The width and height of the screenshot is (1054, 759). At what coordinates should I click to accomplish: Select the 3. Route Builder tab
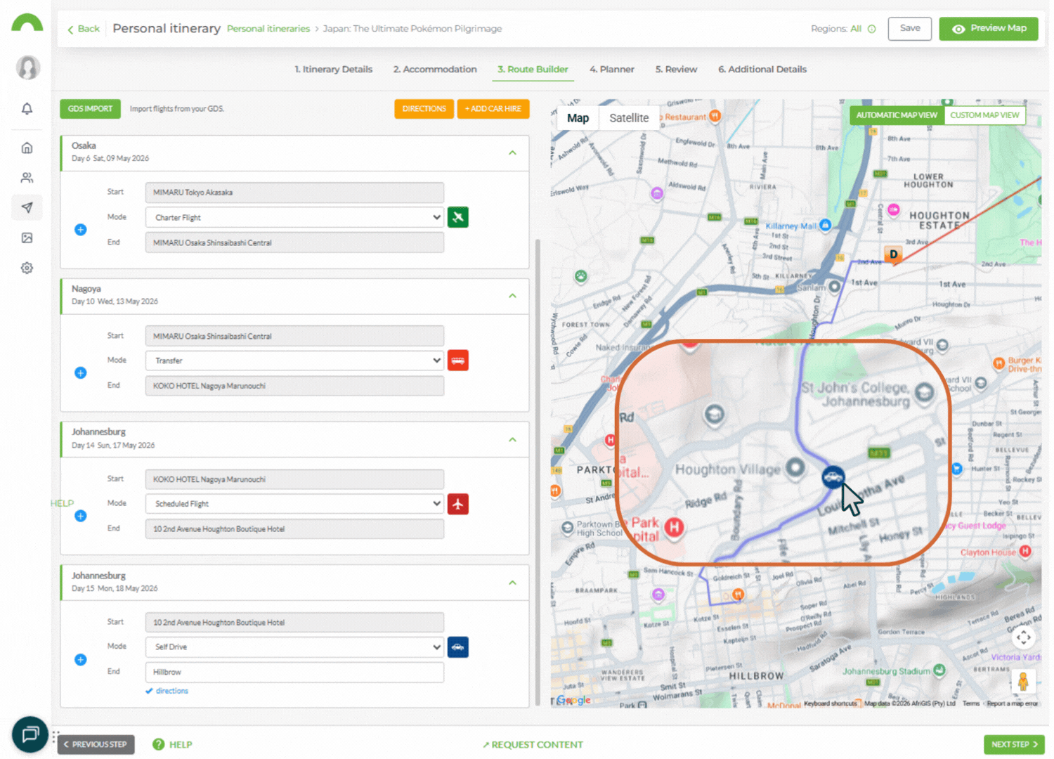(533, 70)
